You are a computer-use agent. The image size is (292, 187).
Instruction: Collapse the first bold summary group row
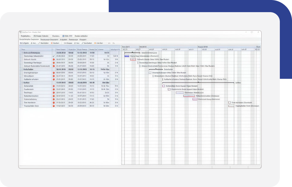pyautogui.click(x=22, y=53)
